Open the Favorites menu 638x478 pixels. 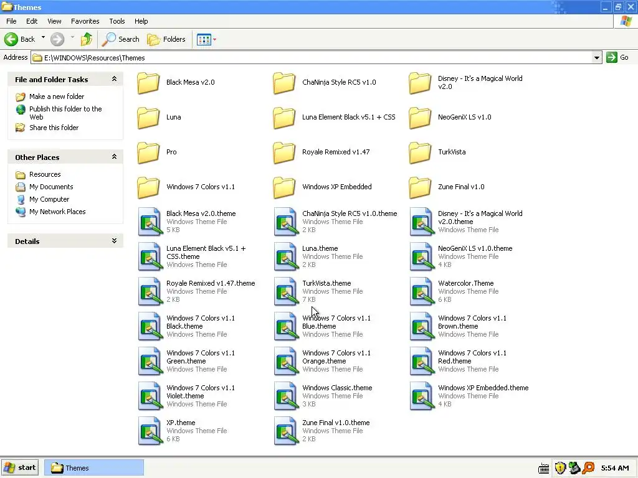pyautogui.click(x=85, y=21)
